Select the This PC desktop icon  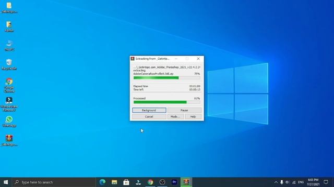pos(9,45)
